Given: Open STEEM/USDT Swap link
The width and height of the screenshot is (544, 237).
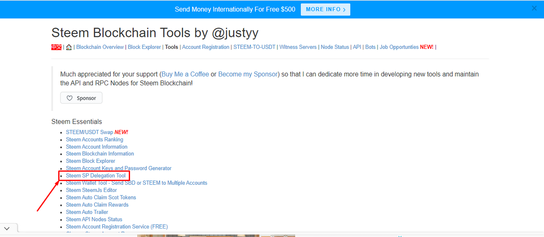Looking at the screenshot, I should click(89, 132).
